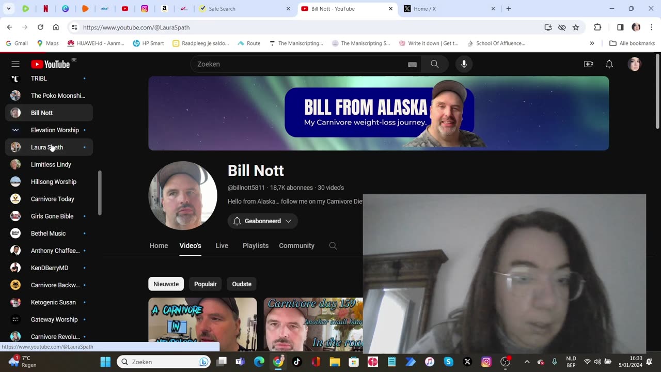Open Elevation Worship subscription in sidebar
Image resolution: width=661 pixels, height=372 pixels.
point(49,130)
